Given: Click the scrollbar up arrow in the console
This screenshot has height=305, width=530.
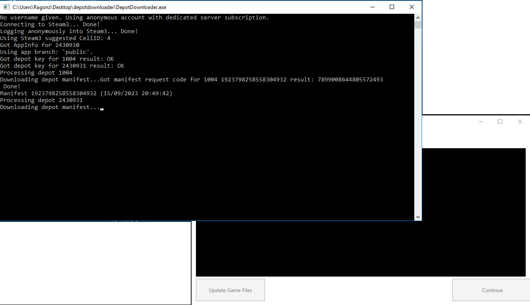Looking at the screenshot, I should pyautogui.click(x=418, y=17).
